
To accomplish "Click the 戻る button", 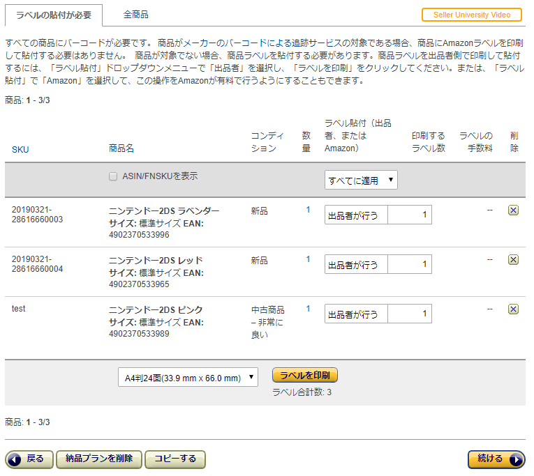I will [x=29, y=459].
